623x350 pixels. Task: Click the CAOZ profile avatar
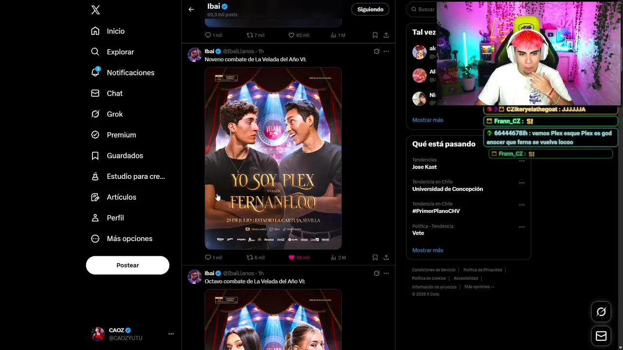click(x=98, y=334)
